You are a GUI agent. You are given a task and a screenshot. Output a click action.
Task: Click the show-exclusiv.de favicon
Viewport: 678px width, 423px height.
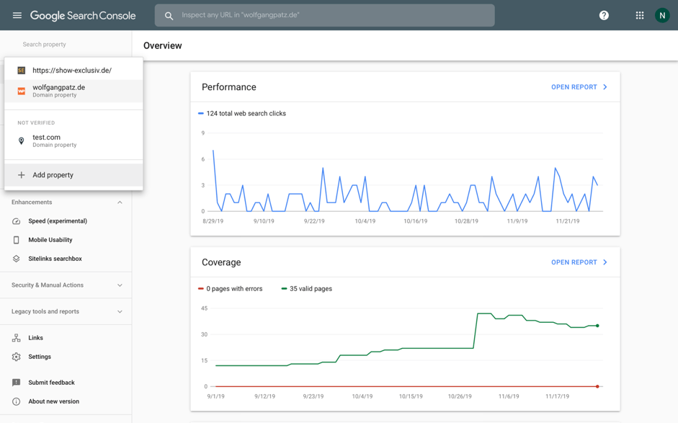coord(21,70)
